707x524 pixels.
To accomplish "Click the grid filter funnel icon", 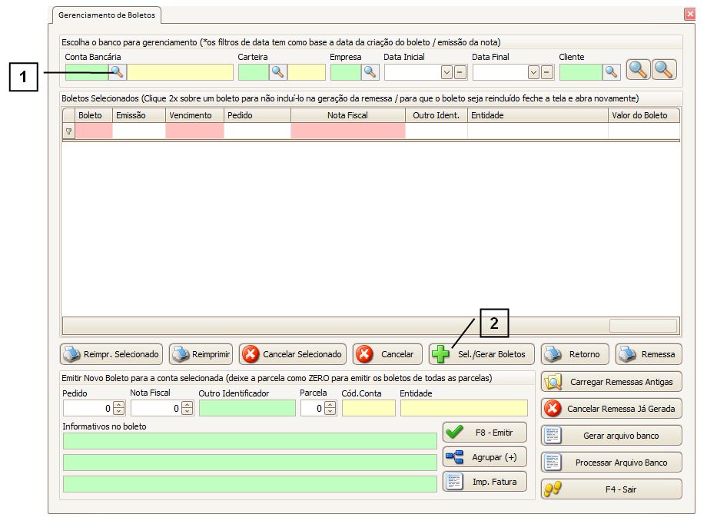I will tap(68, 131).
